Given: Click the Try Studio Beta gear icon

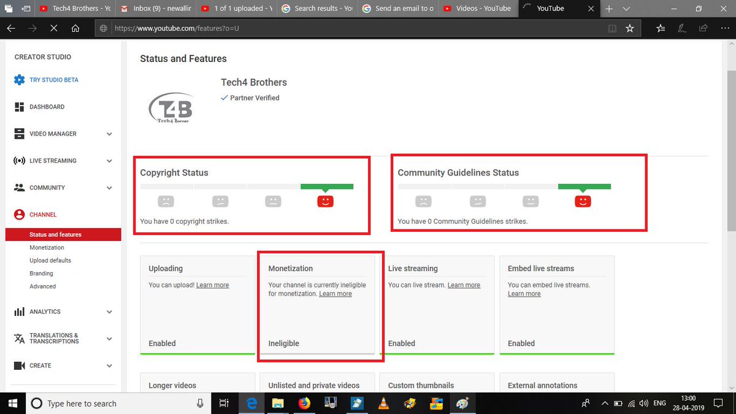Looking at the screenshot, I should tap(19, 80).
